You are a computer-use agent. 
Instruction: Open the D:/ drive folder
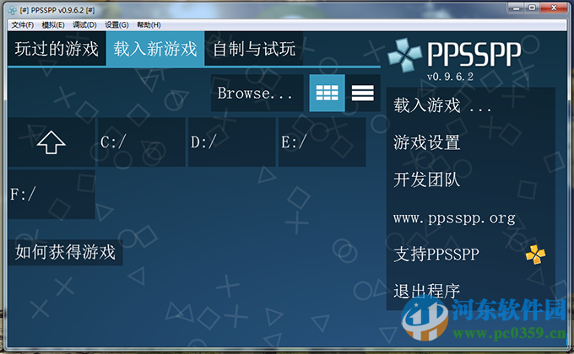tap(232, 142)
